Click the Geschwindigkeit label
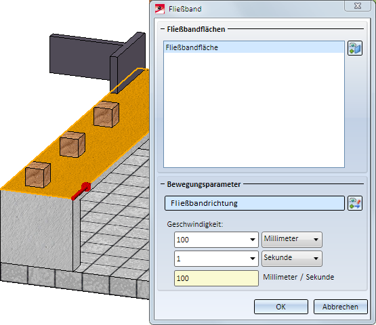376x325 pixels. 195,224
